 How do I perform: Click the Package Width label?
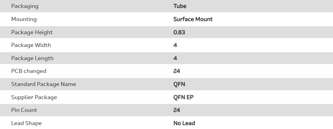pyautogui.click(x=31, y=45)
